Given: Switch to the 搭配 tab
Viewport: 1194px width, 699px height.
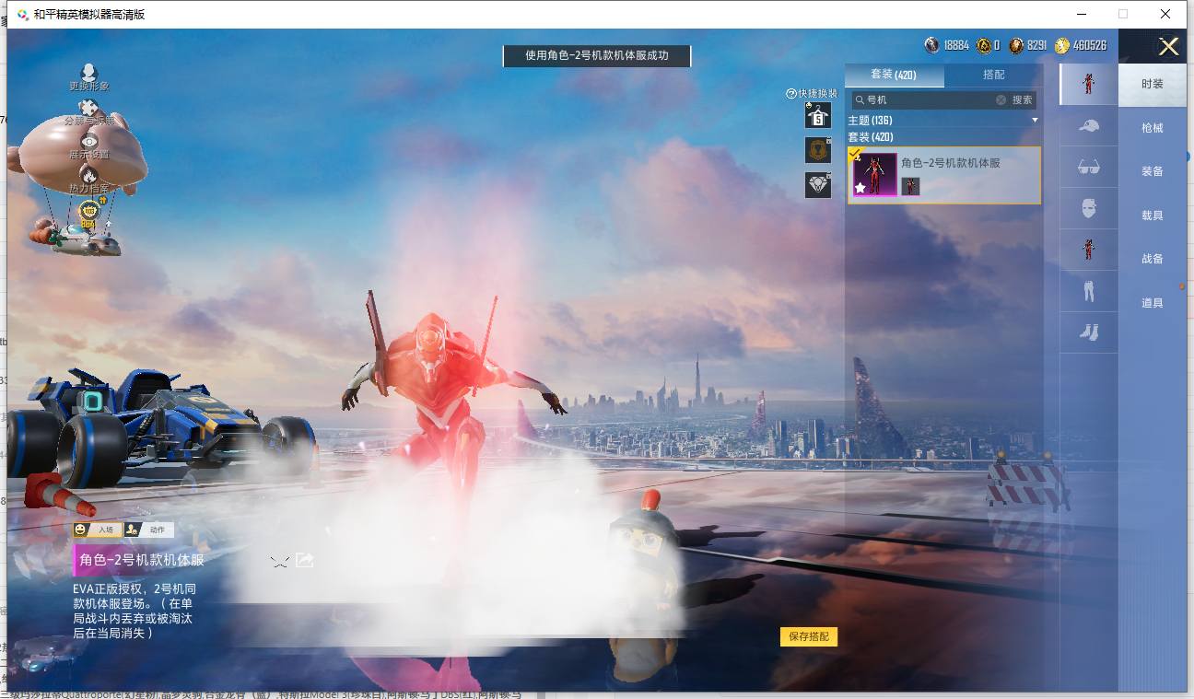Looking at the screenshot, I should (994, 75).
